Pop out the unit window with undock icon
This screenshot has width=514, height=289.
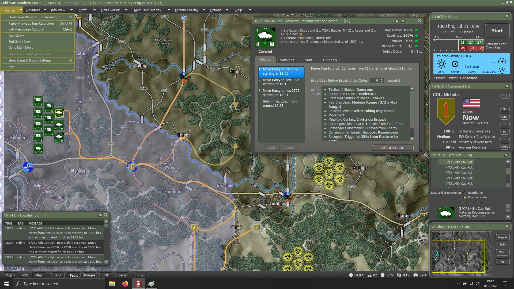click(x=403, y=21)
